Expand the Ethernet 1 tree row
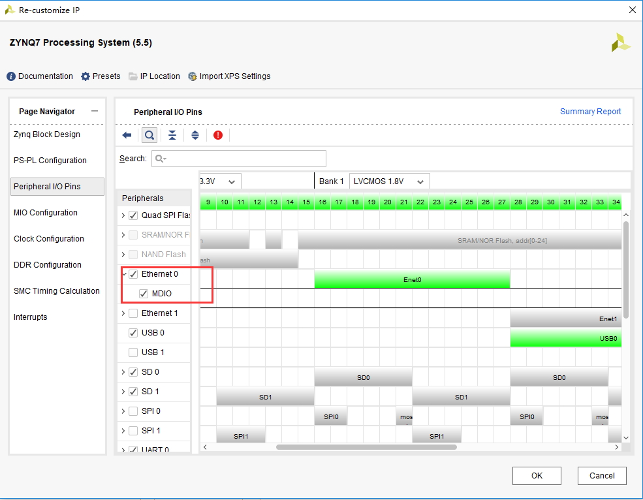The height and width of the screenshot is (500, 643). (123, 313)
